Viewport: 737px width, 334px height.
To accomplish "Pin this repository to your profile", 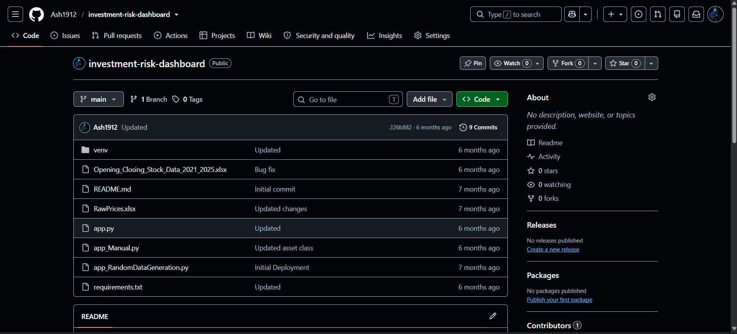I will click(x=473, y=63).
